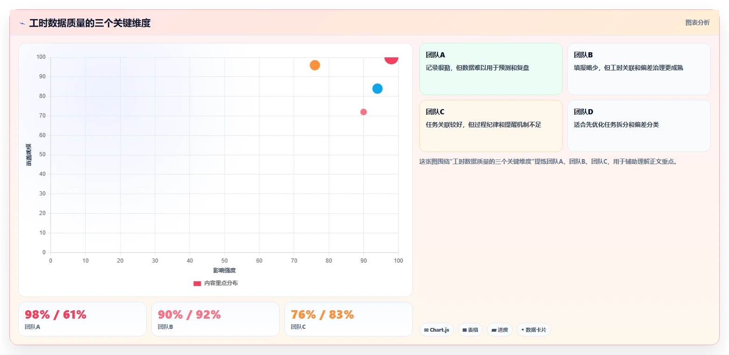Click the red legend color box
729x355 pixels.
[x=197, y=283]
